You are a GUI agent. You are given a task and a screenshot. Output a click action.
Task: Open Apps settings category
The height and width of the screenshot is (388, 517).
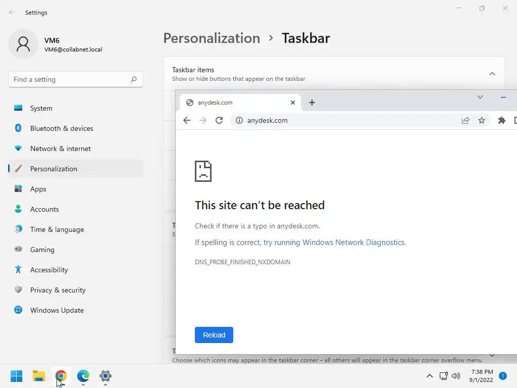point(76,189)
